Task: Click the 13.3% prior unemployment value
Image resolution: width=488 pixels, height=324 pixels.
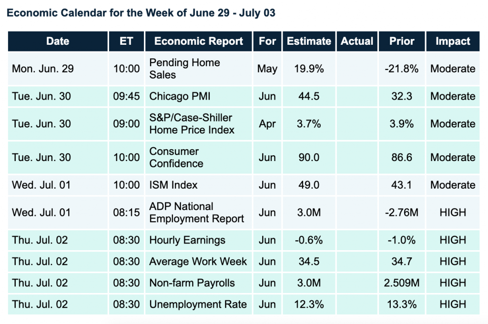Action: pyautogui.click(x=401, y=304)
